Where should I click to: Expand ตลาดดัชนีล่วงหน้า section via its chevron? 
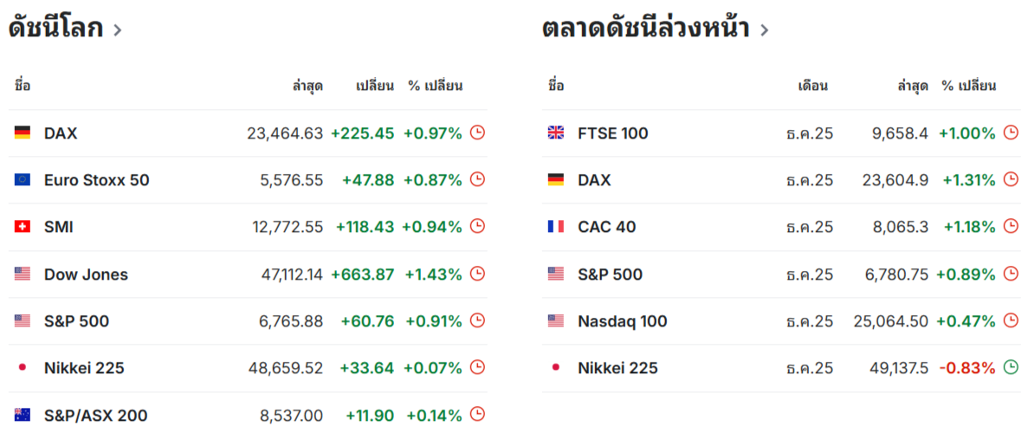point(764,30)
